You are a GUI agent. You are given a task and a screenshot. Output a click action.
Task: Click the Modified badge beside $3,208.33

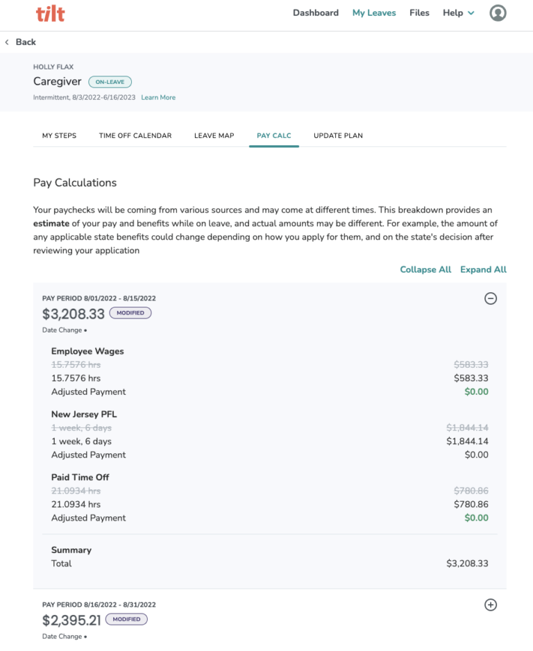pyautogui.click(x=130, y=313)
